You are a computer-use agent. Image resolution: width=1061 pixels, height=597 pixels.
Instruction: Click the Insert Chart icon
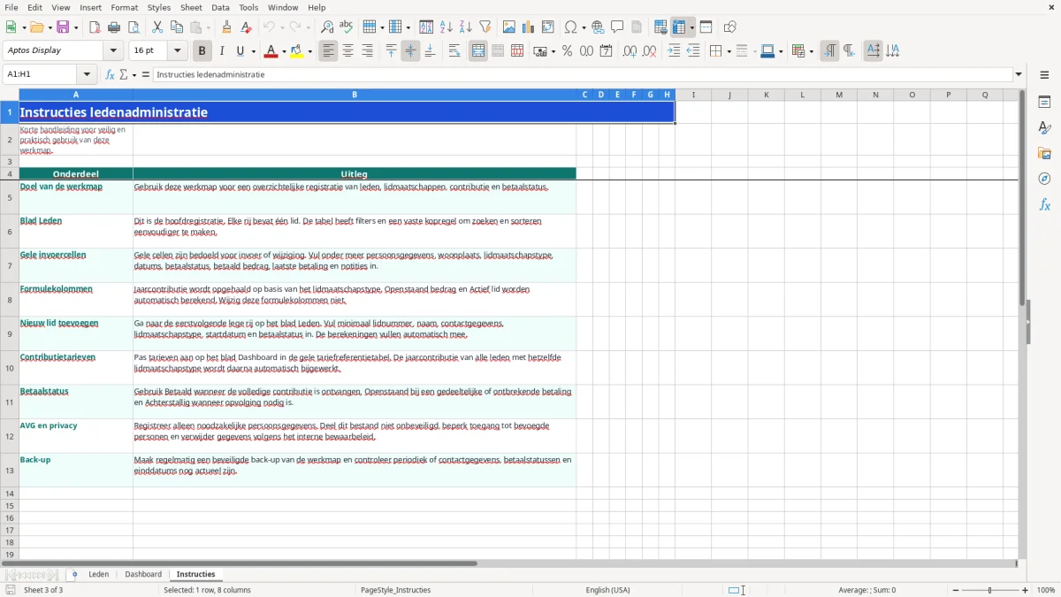[529, 27]
